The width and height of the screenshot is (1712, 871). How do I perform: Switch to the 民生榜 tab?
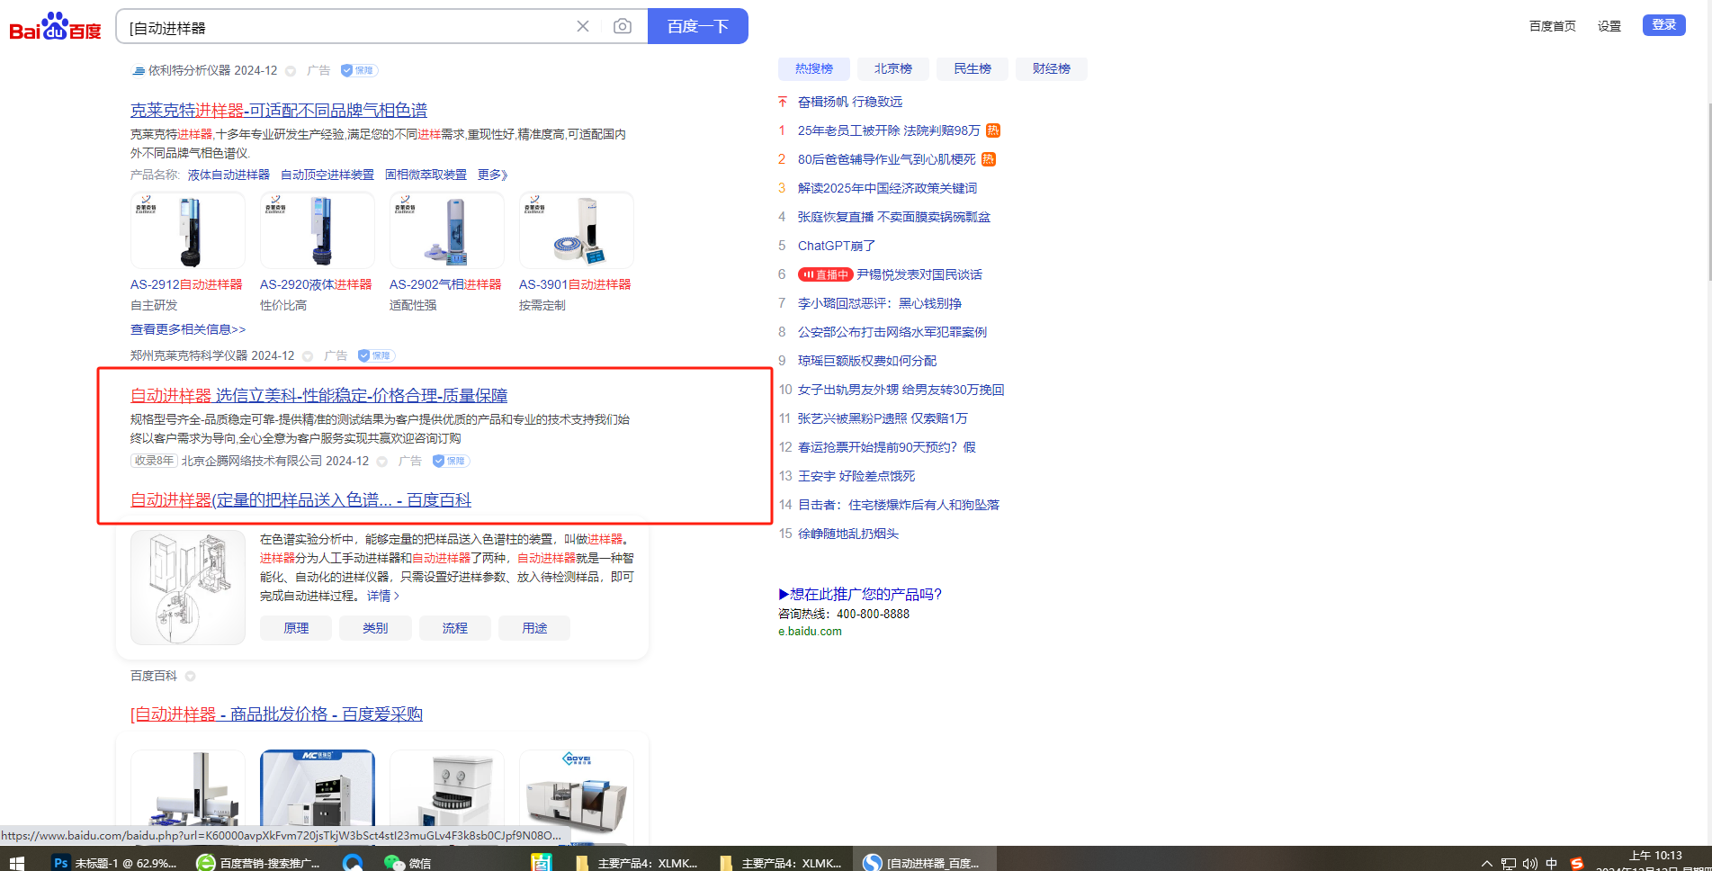pyautogui.click(x=973, y=68)
